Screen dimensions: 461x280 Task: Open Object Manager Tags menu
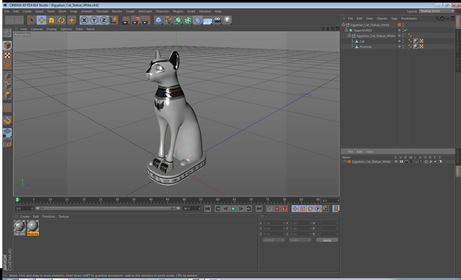[394, 18]
